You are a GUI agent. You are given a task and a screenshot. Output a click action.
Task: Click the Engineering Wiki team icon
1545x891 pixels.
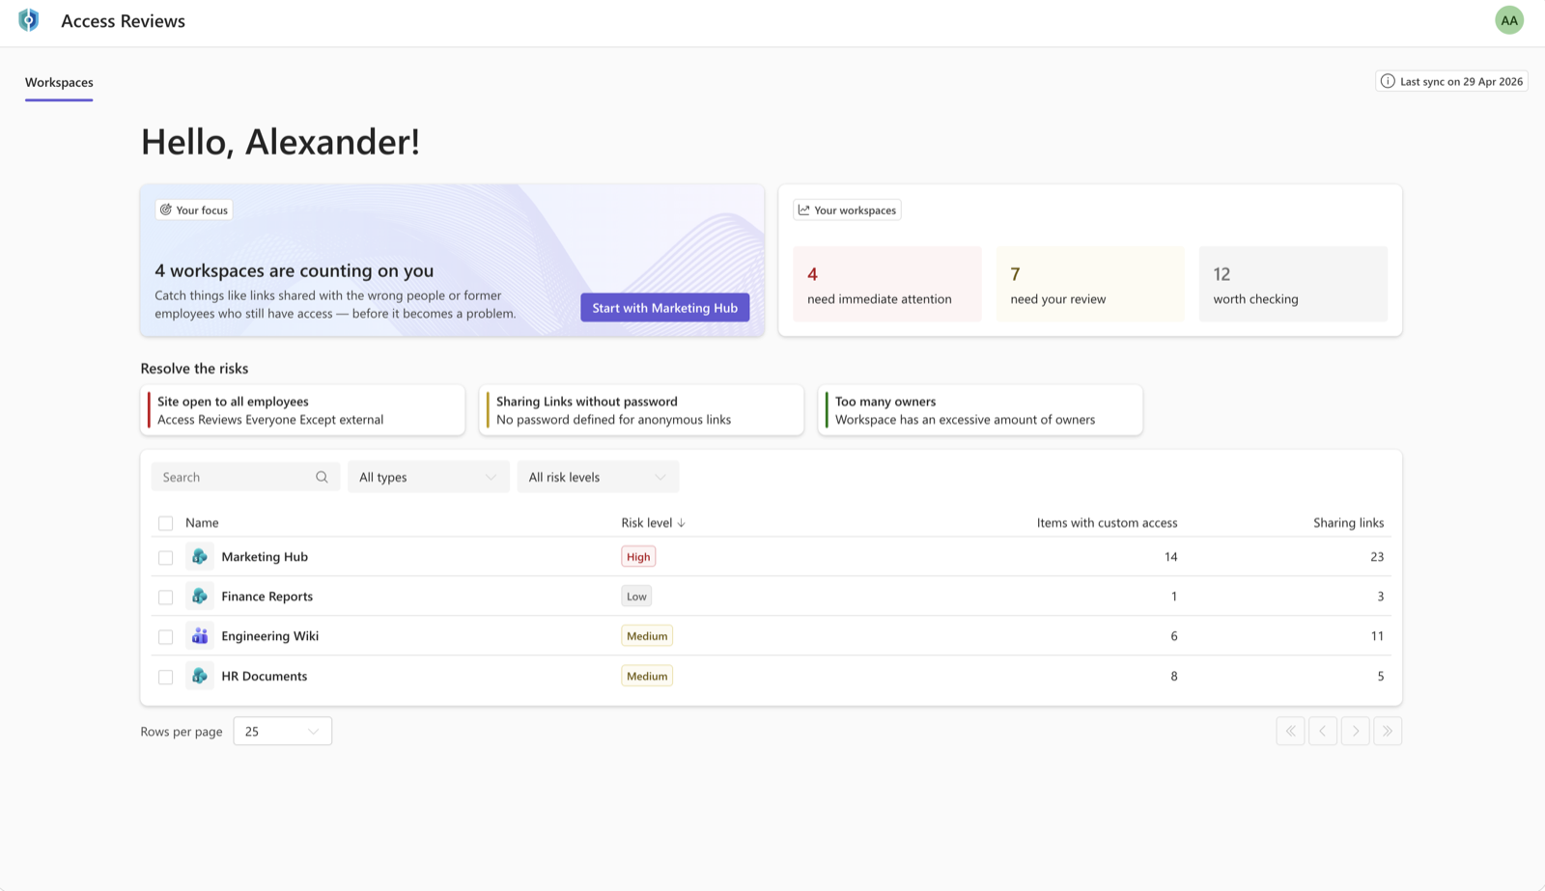coord(200,636)
